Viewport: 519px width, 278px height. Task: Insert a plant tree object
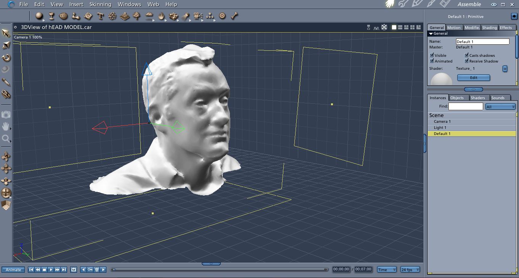pyautogui.click(x=137, y=16)
